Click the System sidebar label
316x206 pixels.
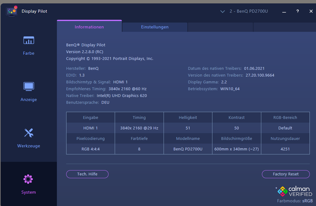[29, 192]
